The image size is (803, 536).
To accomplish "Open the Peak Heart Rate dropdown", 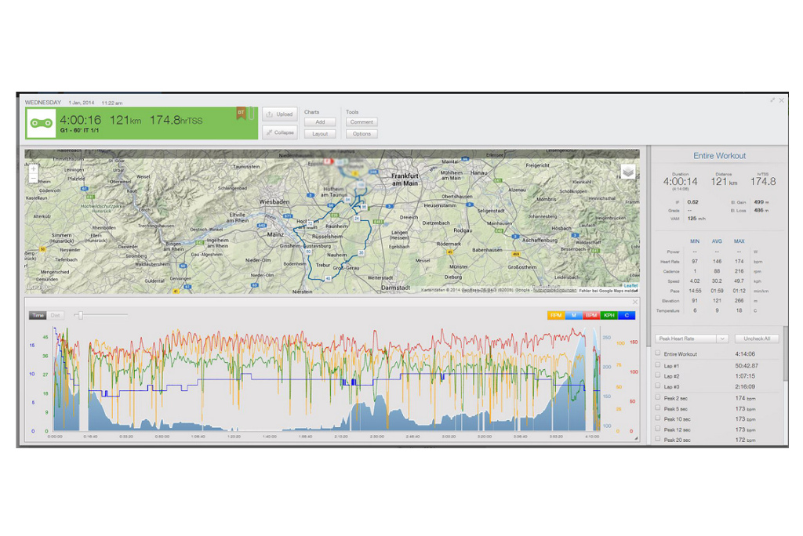I will pyautogui.click(x=692, y=339).
